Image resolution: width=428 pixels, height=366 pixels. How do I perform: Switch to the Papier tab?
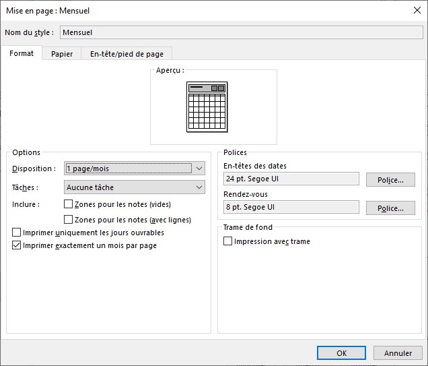point(62,54)
